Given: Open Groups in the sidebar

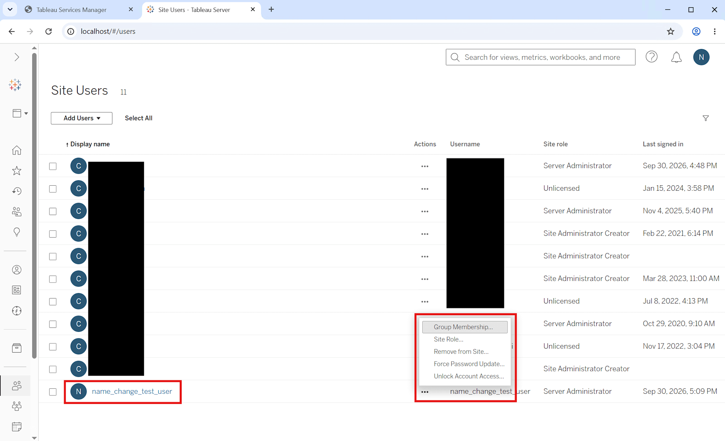Looking at the screenshot, I should [17, 406].
